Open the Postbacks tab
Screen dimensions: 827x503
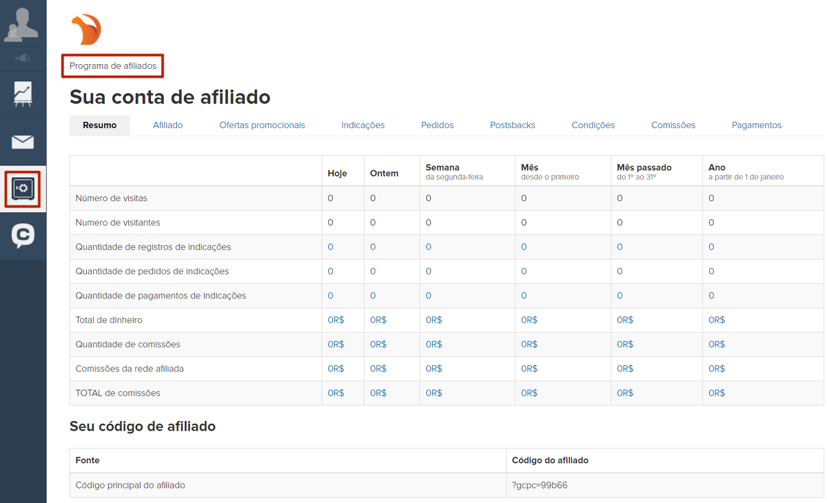[x=512, y=125]
